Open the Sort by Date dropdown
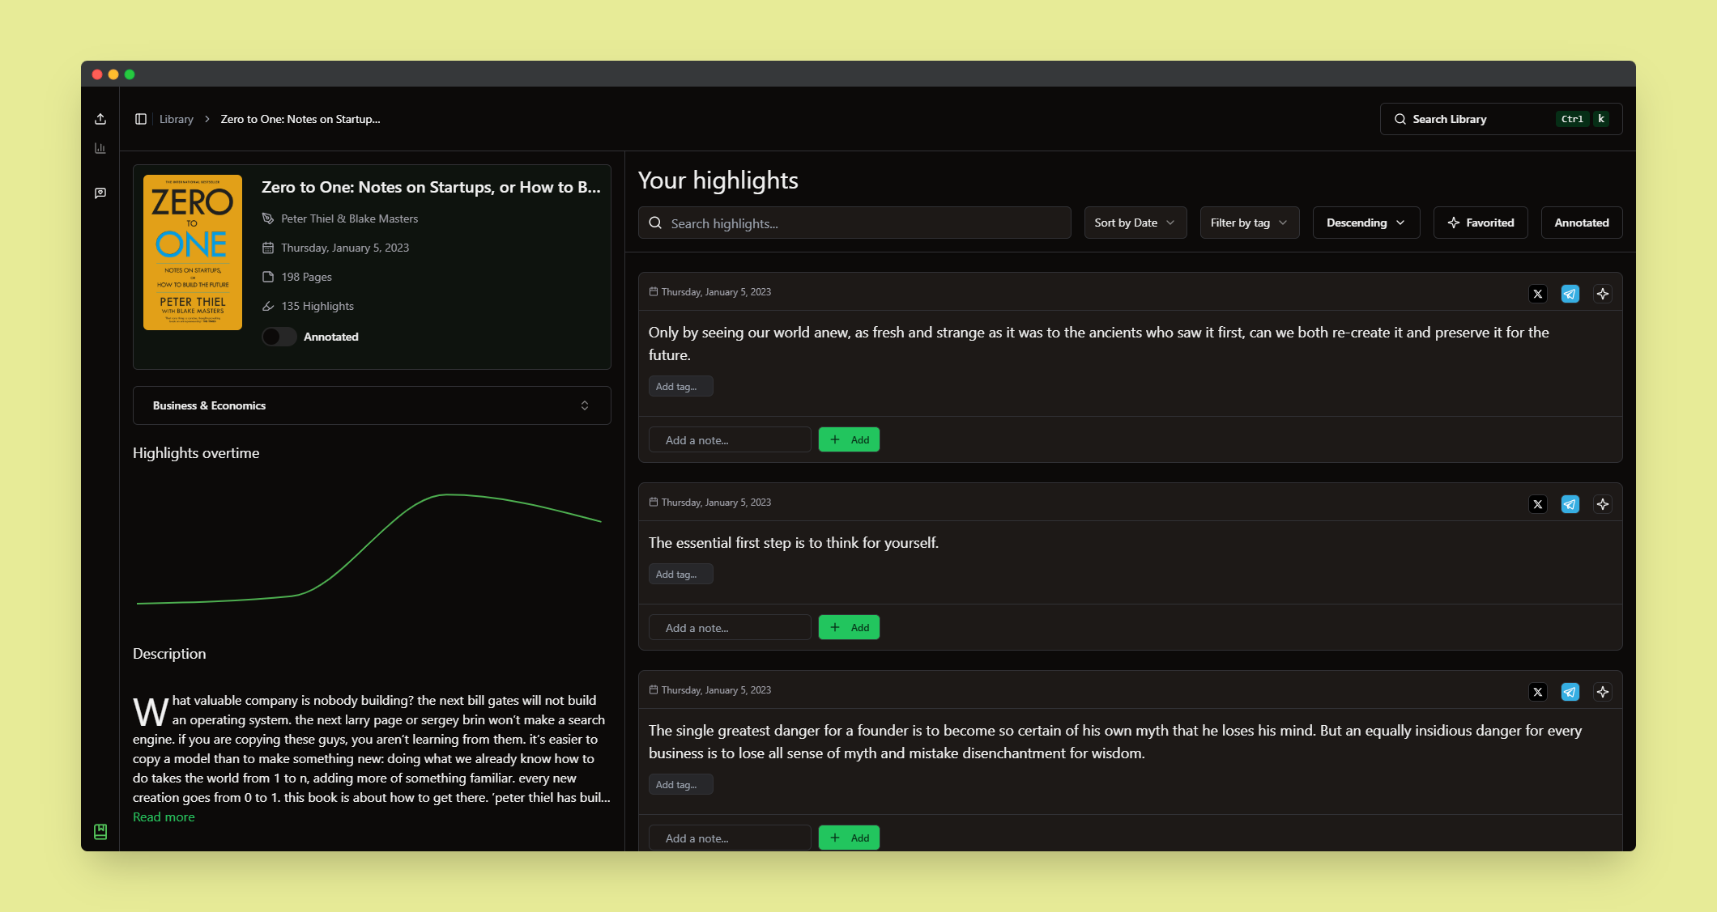 coord(1135,223)
